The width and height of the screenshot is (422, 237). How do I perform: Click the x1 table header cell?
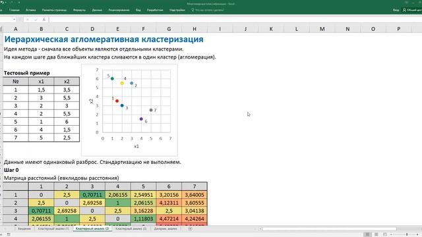point(41,82)
